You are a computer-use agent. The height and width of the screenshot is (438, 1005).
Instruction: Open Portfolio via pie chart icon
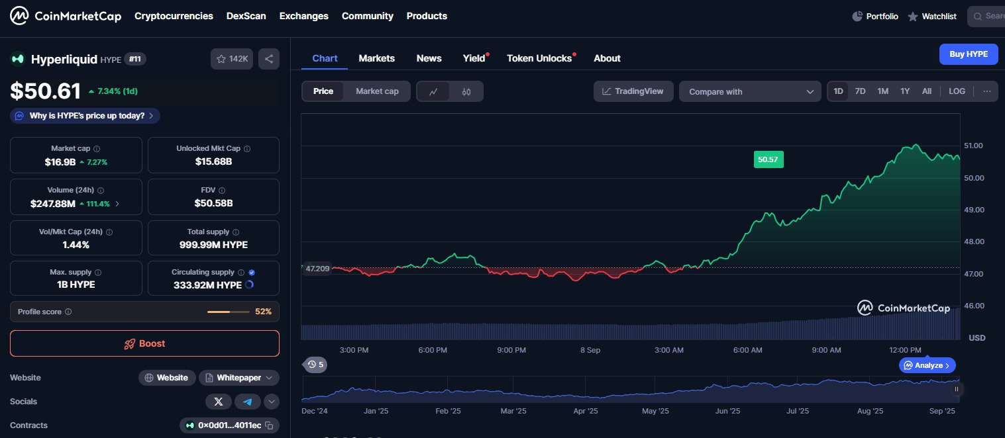click(x=857, y=16)
